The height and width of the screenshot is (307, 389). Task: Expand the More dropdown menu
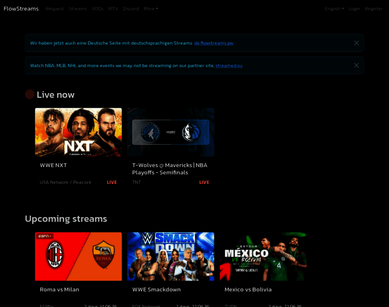(x=150, y=9)
